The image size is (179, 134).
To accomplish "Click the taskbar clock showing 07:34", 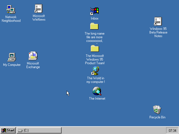I will [172, 130].
